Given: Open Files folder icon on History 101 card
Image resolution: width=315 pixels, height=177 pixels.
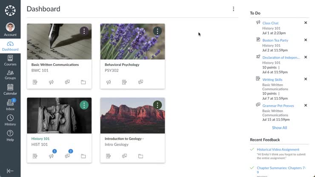Looking at the screenshot, I should pos(83,156).
